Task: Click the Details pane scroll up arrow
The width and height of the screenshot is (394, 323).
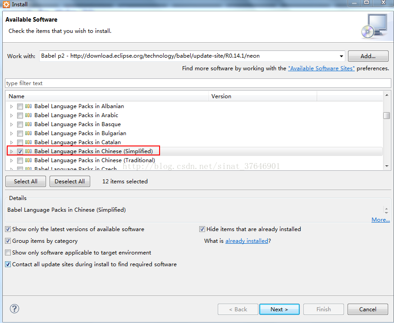Action: [386, 209]
